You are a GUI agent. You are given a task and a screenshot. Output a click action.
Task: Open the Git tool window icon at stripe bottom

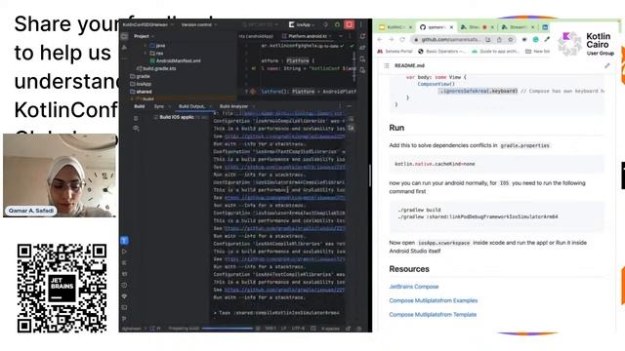[124, 319]
